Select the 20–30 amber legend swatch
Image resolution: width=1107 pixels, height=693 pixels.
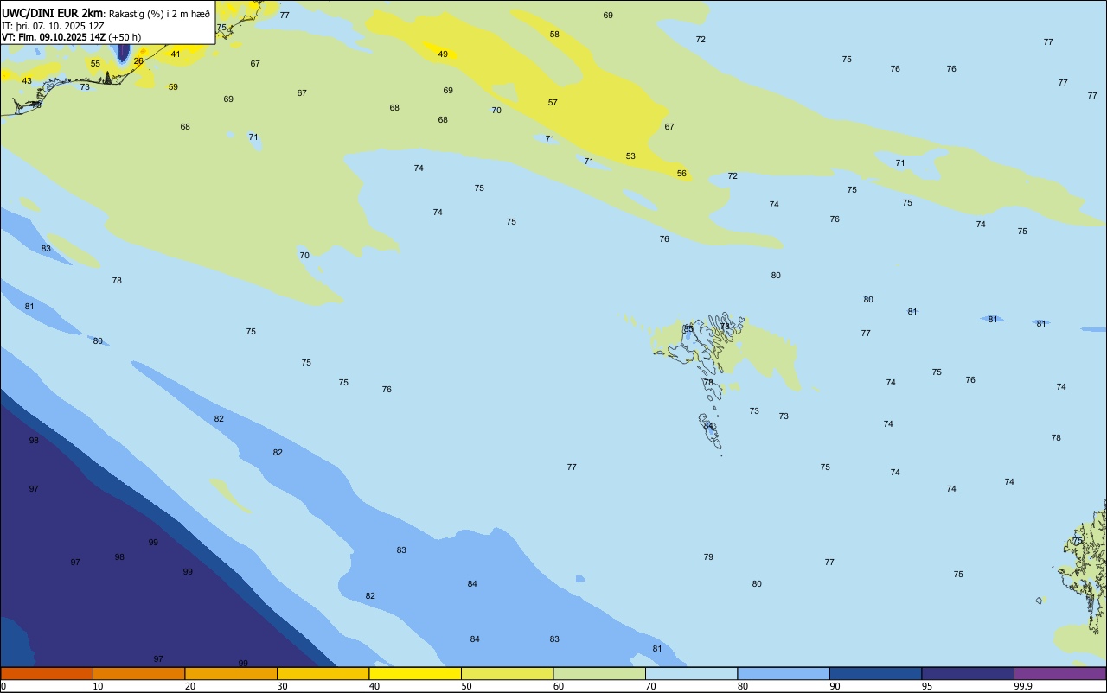(x=231, y=673)
